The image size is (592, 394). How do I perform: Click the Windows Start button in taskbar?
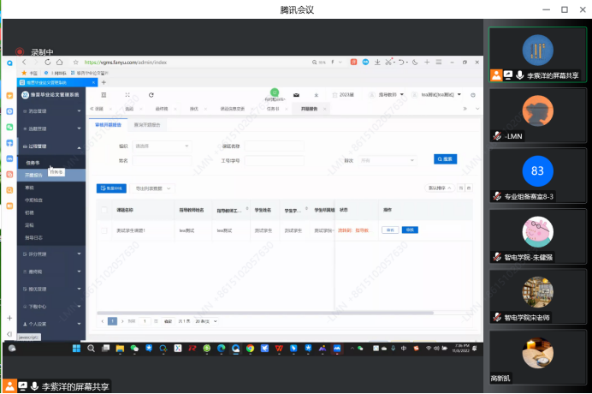[x=75, y=349]
